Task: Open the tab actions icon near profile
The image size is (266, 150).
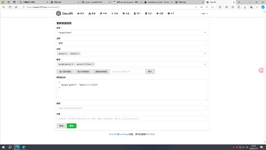Action: pyautogui.click(x=14, y=2)
